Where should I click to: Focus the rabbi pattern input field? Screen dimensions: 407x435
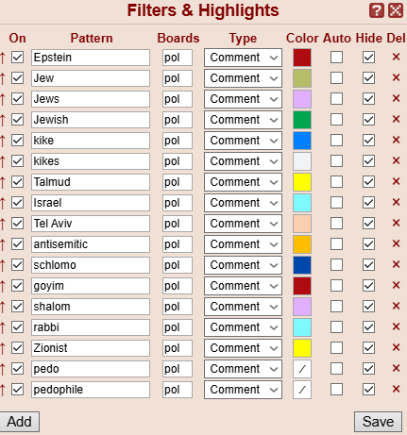click(x=91, y=327)
